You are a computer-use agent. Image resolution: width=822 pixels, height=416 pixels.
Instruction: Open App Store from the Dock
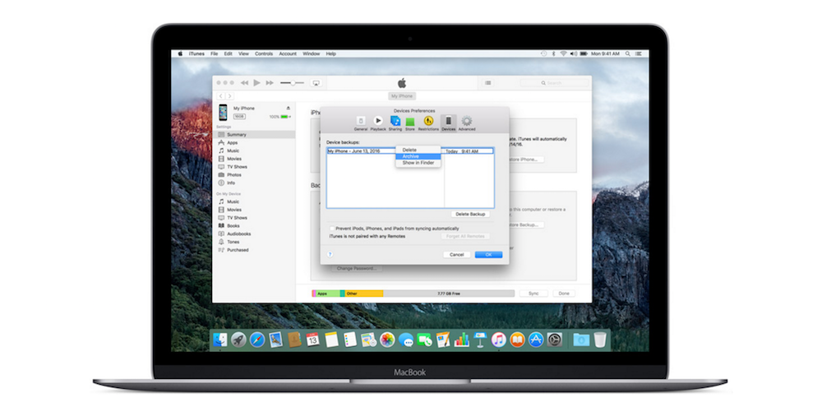[535, 340]
